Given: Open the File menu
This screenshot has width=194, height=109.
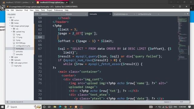Looking at the screenshot, I should [x=8, y=10].
